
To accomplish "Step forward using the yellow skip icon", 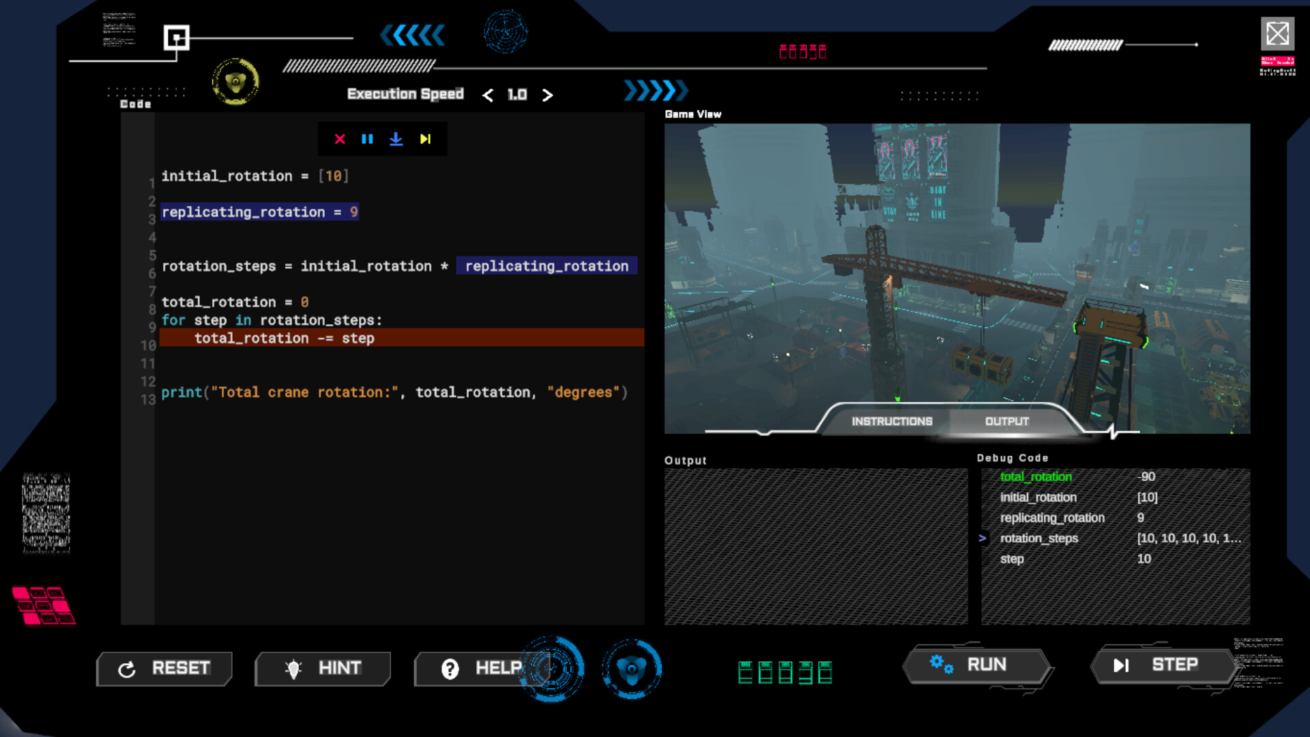I will point(424,139).
